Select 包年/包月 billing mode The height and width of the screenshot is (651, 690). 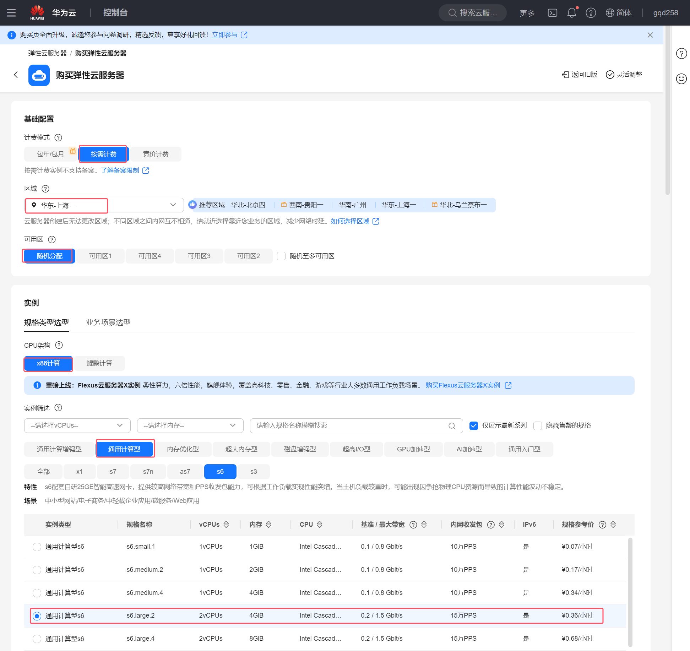click(50, 154)
